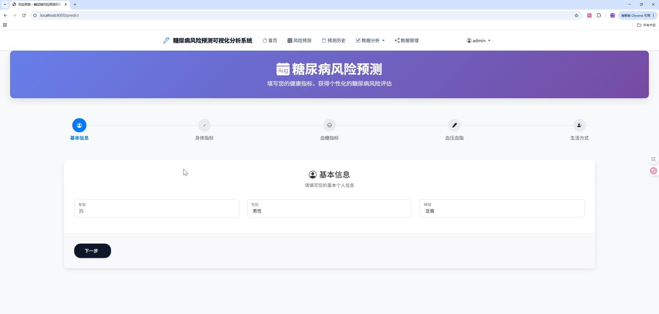Click the pencil logo beside the system title
Screen dimensions: 659x314
tap(166, 40)
